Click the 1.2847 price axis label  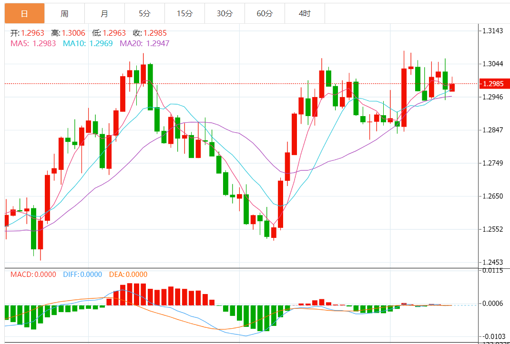tap(493, 130)
